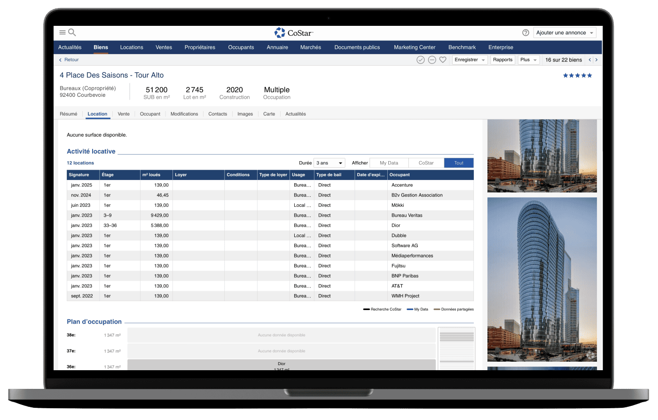Select Tout in the Afficher filter
The height and width of the screenshot is (420, 658).
pyautogui.click(x=459, y=163)
